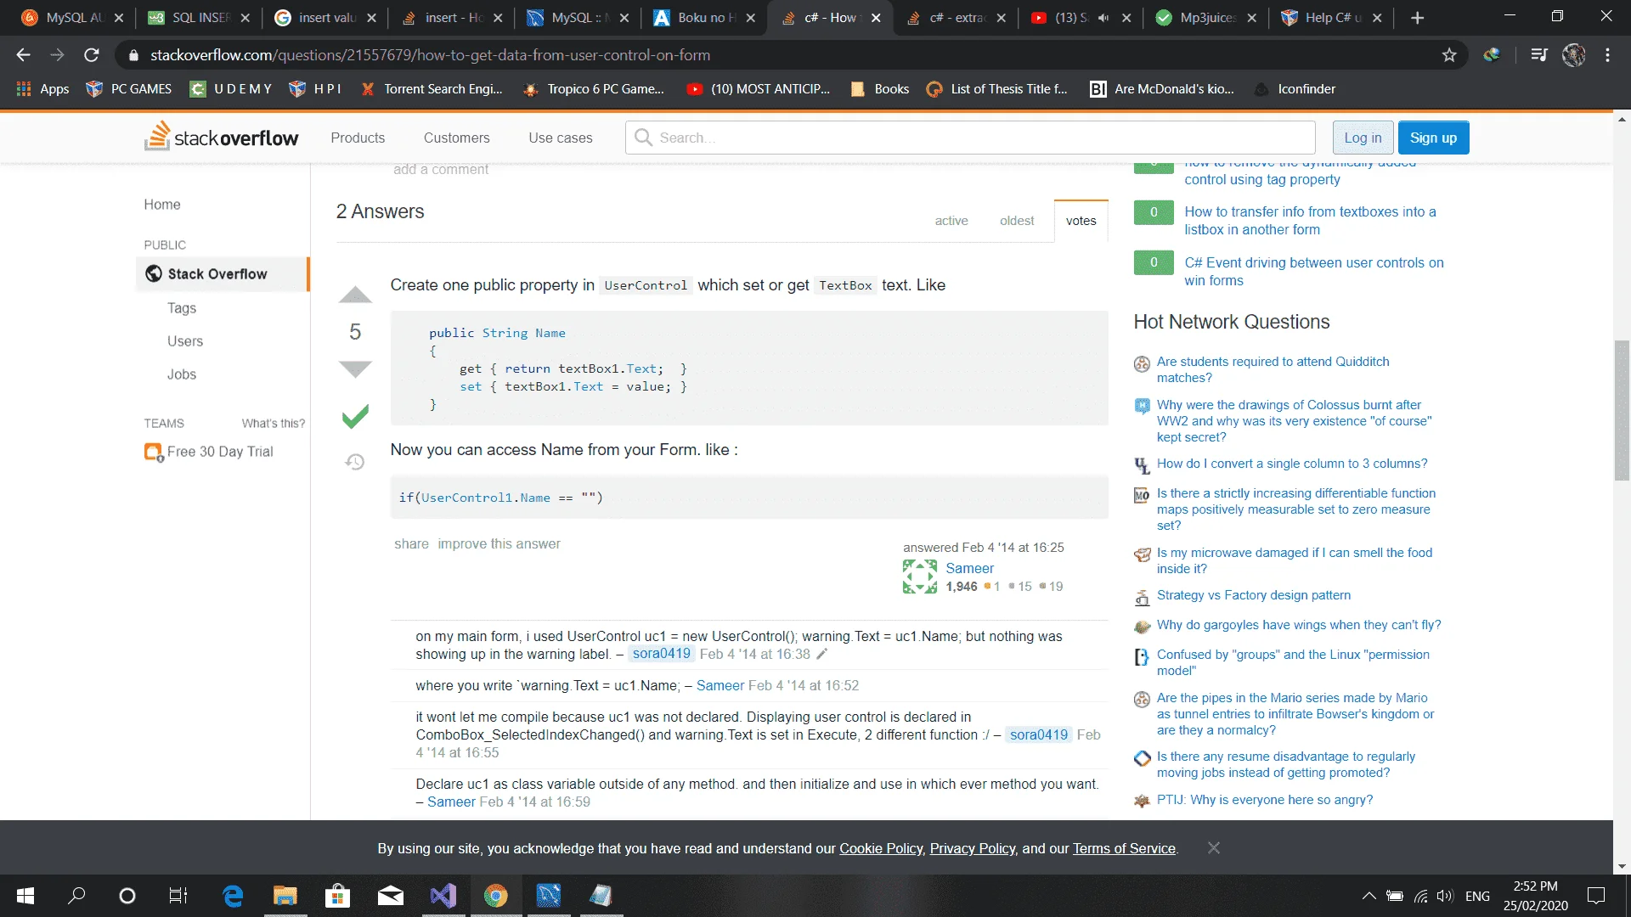The image size is (1631, 917).
Task: Open Microsoft Edge from the taskbar
Action: (232, 896)
